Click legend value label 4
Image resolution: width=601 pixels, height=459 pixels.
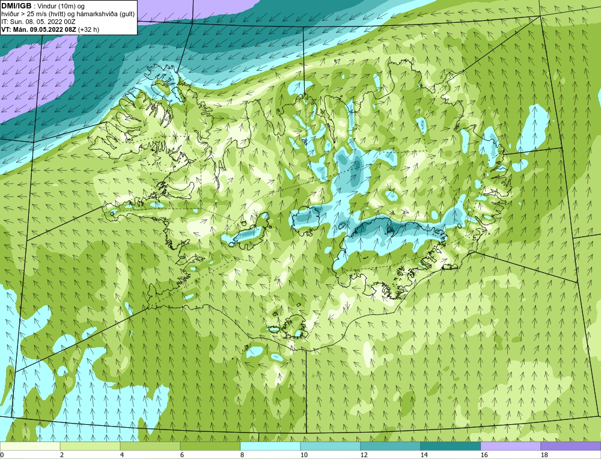point(122,455)
